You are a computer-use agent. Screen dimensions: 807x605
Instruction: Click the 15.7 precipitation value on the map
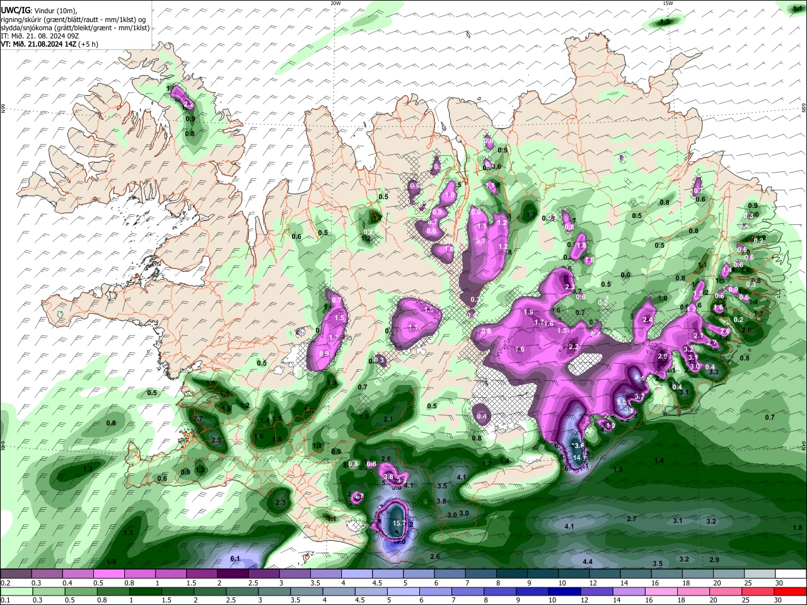(x=398, y=523)
